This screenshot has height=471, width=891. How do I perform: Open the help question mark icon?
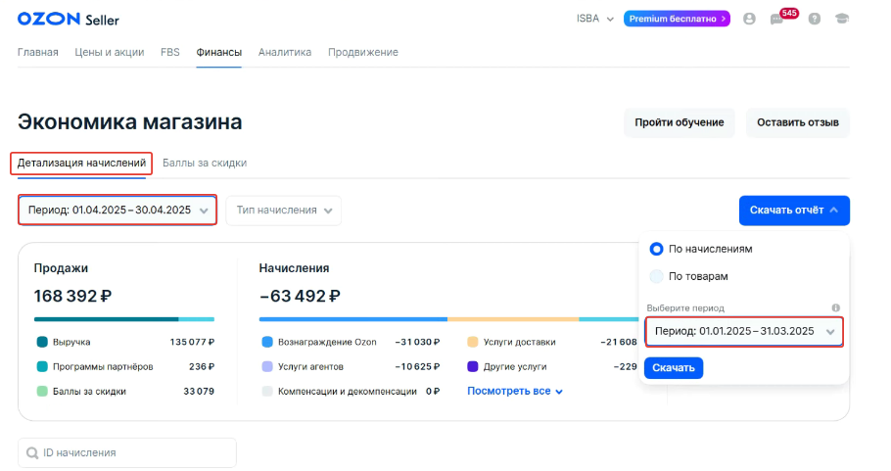(815, 19)
